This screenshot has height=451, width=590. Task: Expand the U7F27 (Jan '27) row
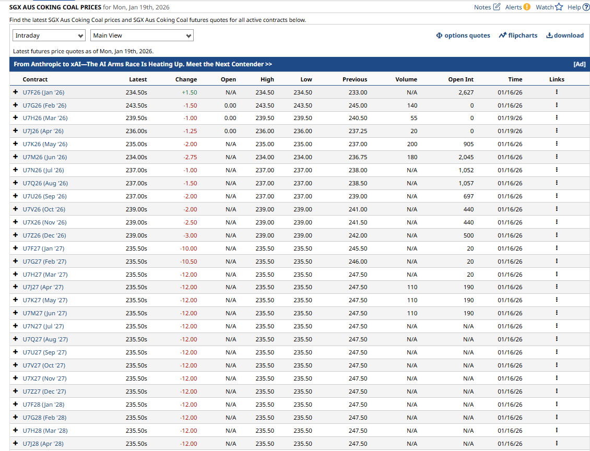click(16, 248)
